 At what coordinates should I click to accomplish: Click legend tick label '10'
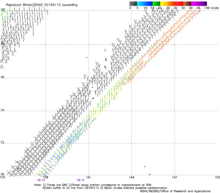click(145, 8)
